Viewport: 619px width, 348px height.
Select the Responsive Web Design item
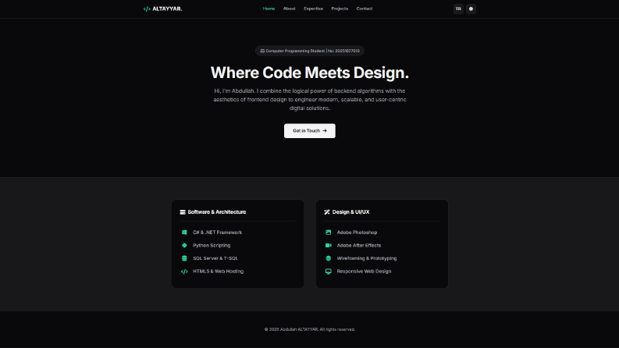(364, 272)
